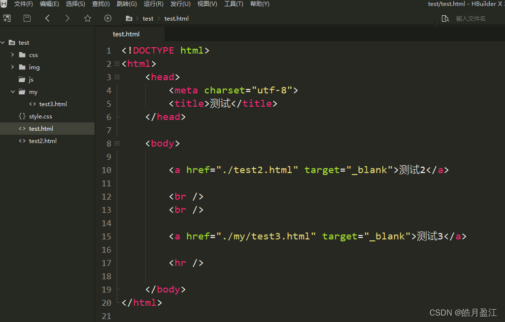Open the 文件(F) menu

point(24,4)
